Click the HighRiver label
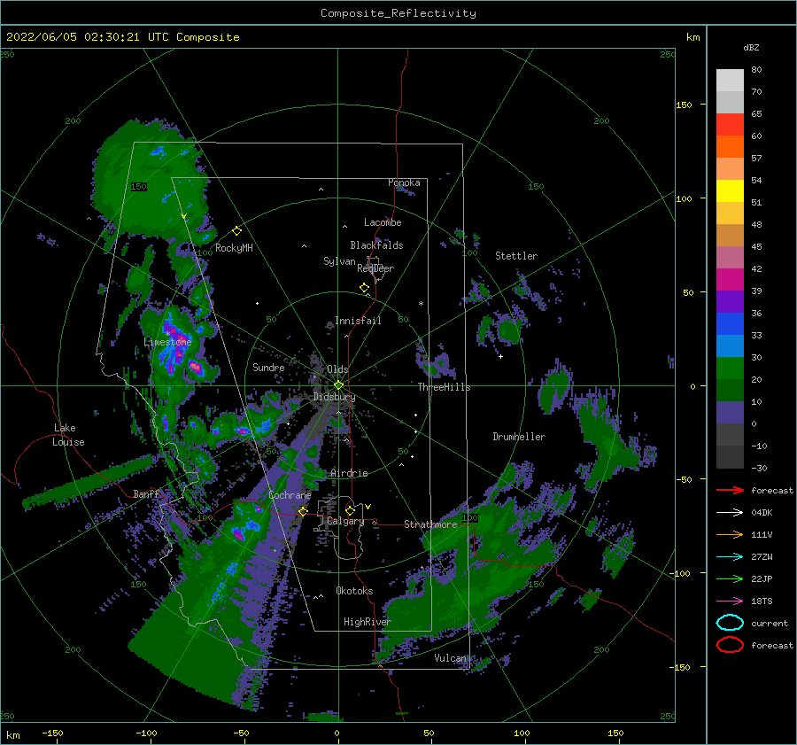 368,622
